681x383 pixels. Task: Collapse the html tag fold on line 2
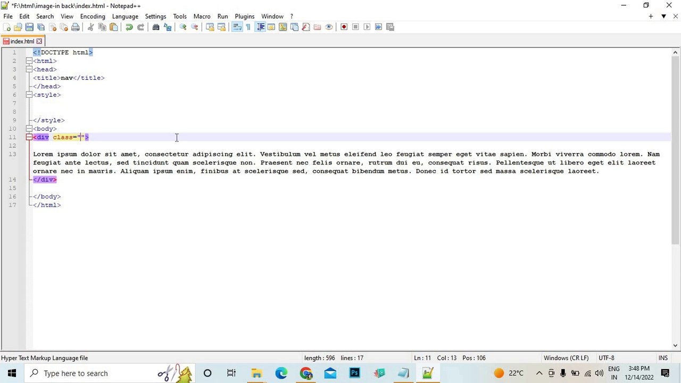(x=29, y=61)
